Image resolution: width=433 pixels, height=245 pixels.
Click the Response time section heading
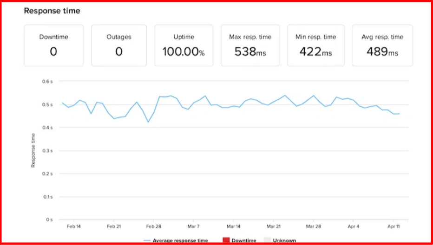(52, 11)
